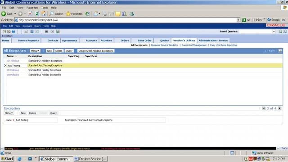
Task: Click the blue book Siebel toolbar icon
Action: click(x=32, y=31)
